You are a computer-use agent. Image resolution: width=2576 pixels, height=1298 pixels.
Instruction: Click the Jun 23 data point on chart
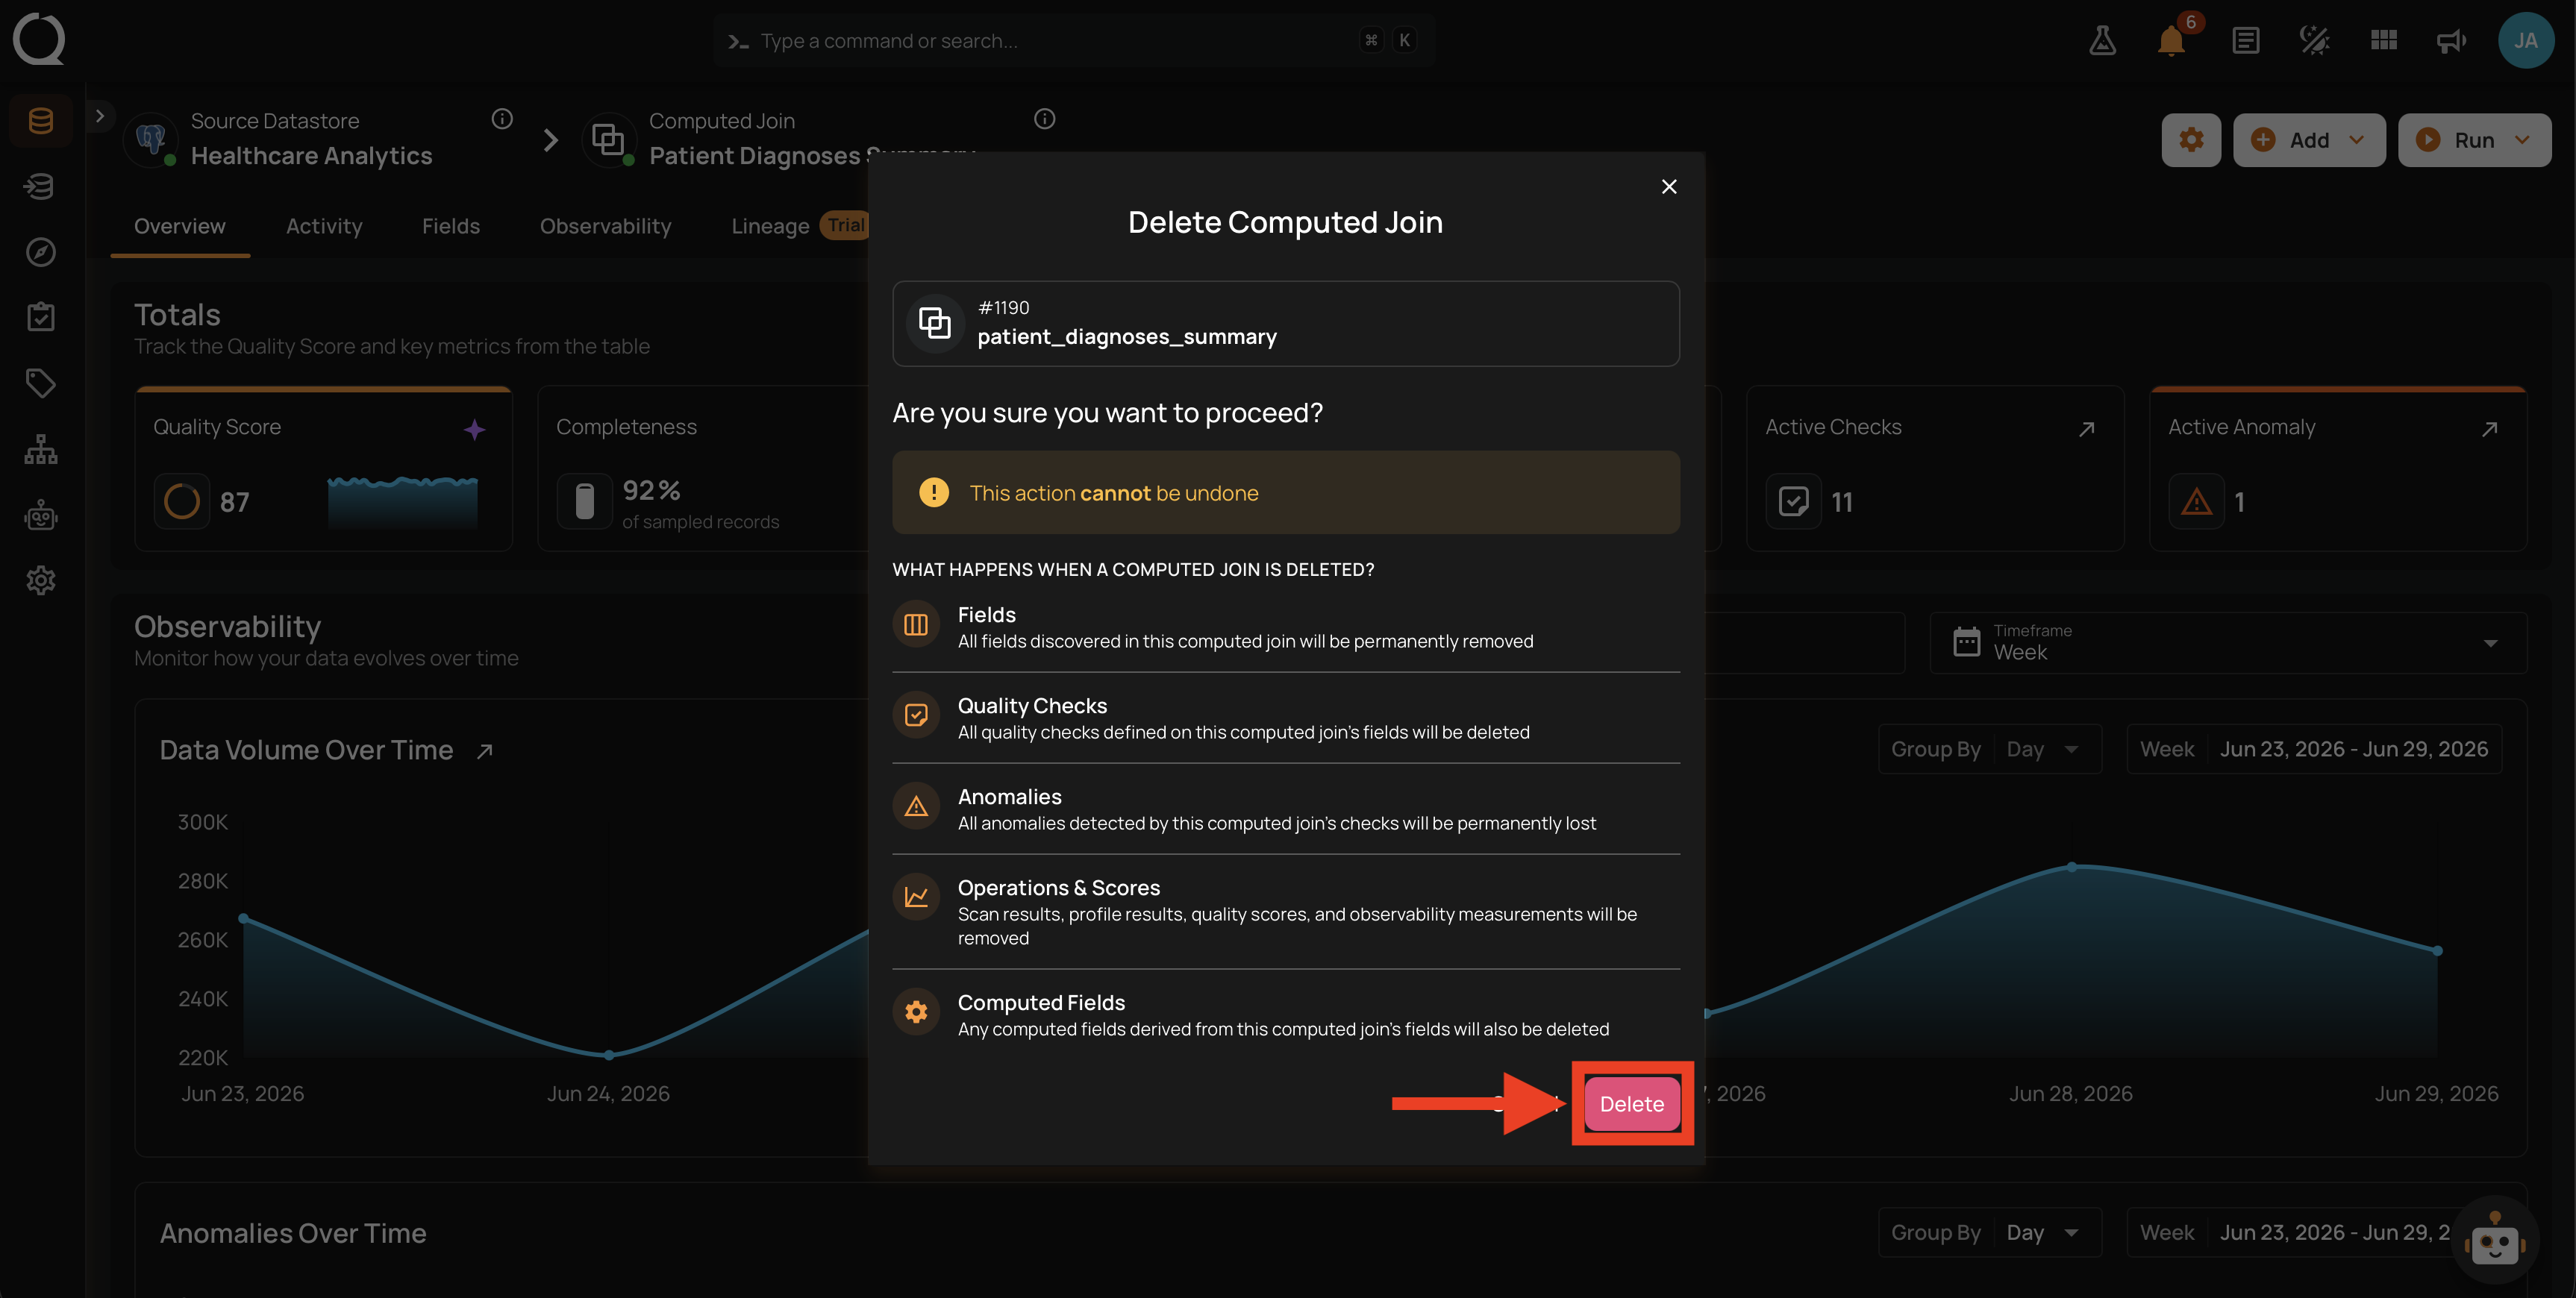[244, 918]
